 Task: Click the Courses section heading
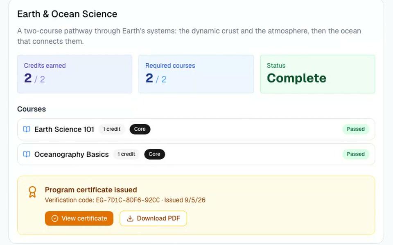(x=32, y=109)
